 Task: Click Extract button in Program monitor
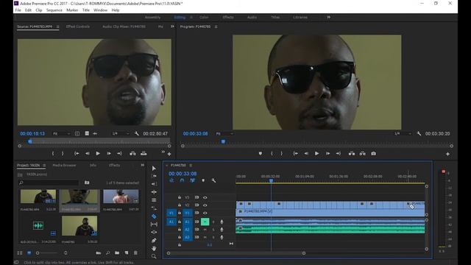tap(363, 154)
